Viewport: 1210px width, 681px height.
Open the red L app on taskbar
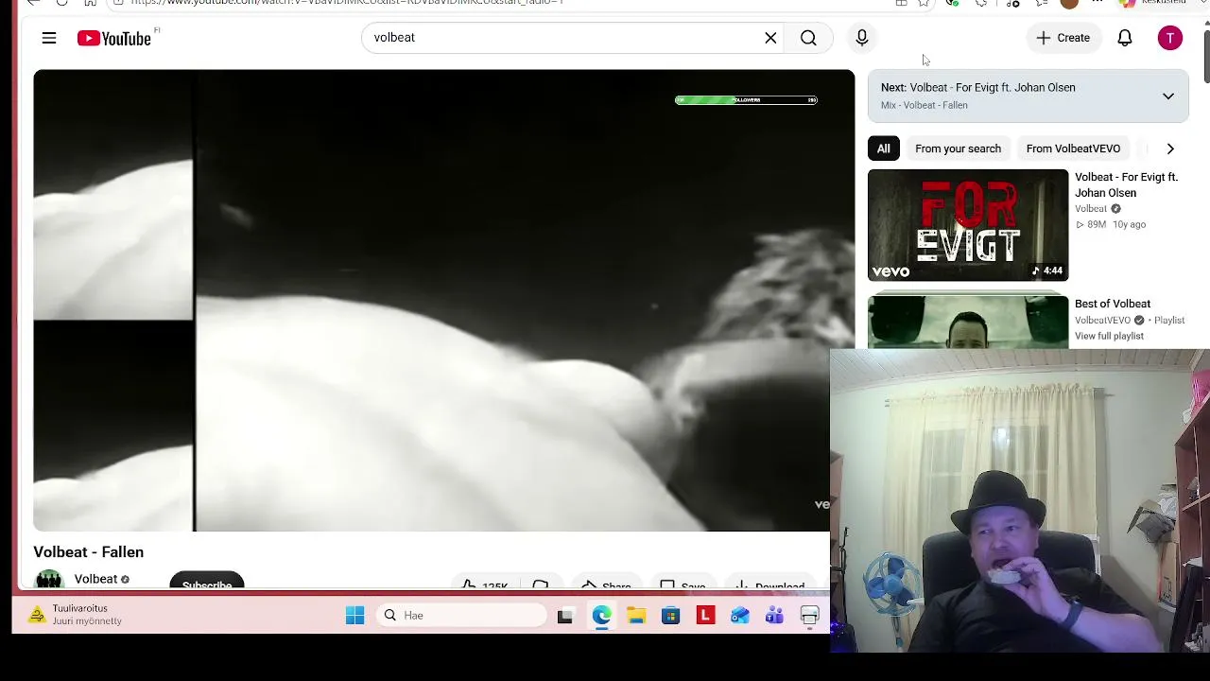point(705,616)
